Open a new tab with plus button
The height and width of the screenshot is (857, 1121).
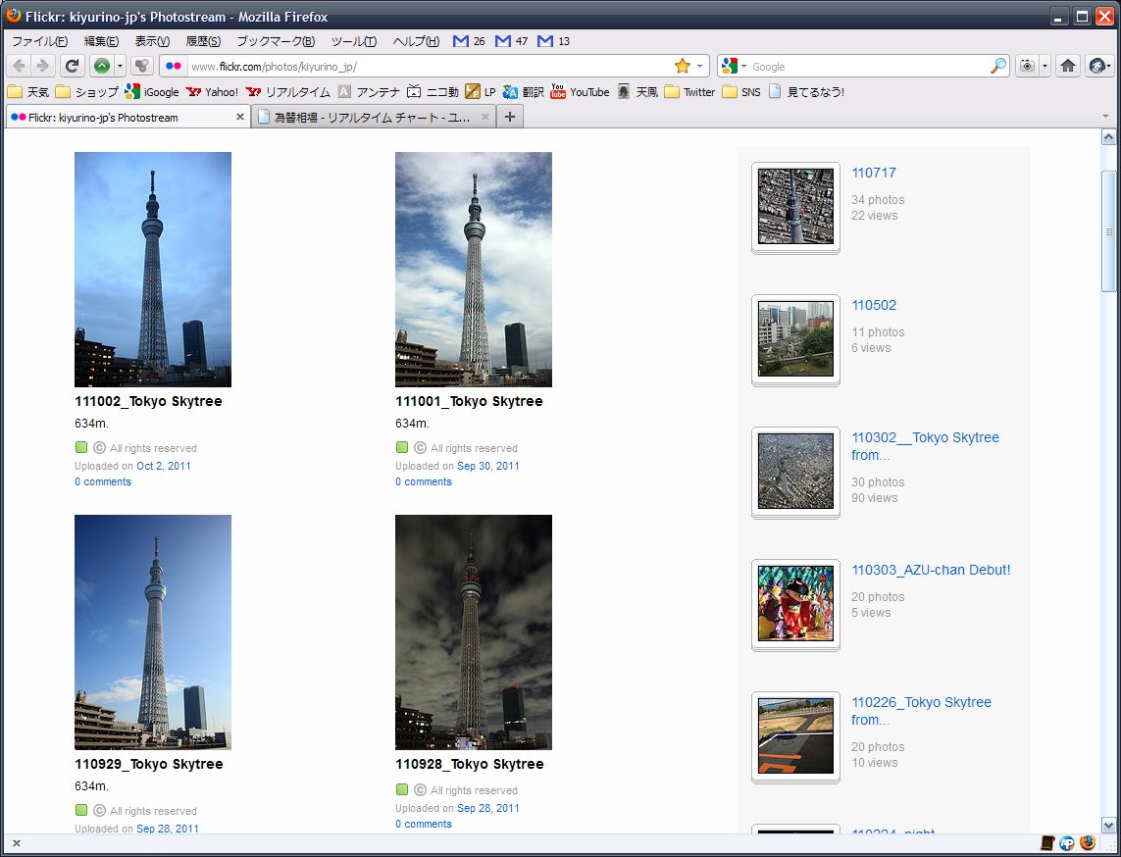[x=510, y=117]
